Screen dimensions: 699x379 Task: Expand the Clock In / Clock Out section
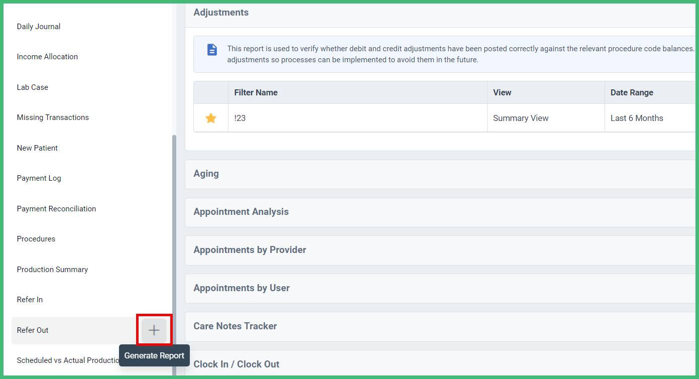pos(237,364)
